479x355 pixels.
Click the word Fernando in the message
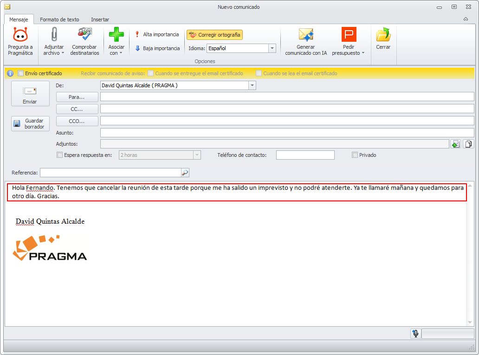point(40,188)
